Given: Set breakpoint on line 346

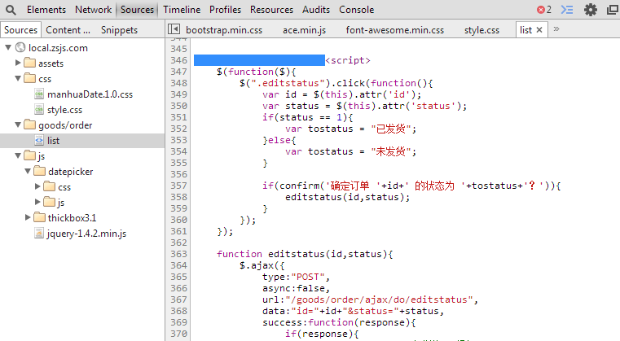Looking at the screenshot, I should (x=178, y=60).
